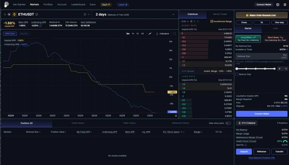Open the 5m timeframe dropdown
Viewport: 289px width, 165px height.
pyautogui.click(x=128, y=33)
